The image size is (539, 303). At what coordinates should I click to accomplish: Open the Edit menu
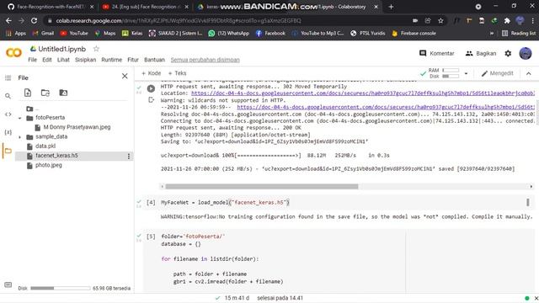[x=47, y=60]
